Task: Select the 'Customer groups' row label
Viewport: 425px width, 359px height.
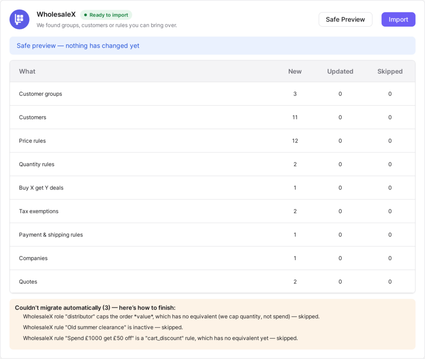Action: 40,94
